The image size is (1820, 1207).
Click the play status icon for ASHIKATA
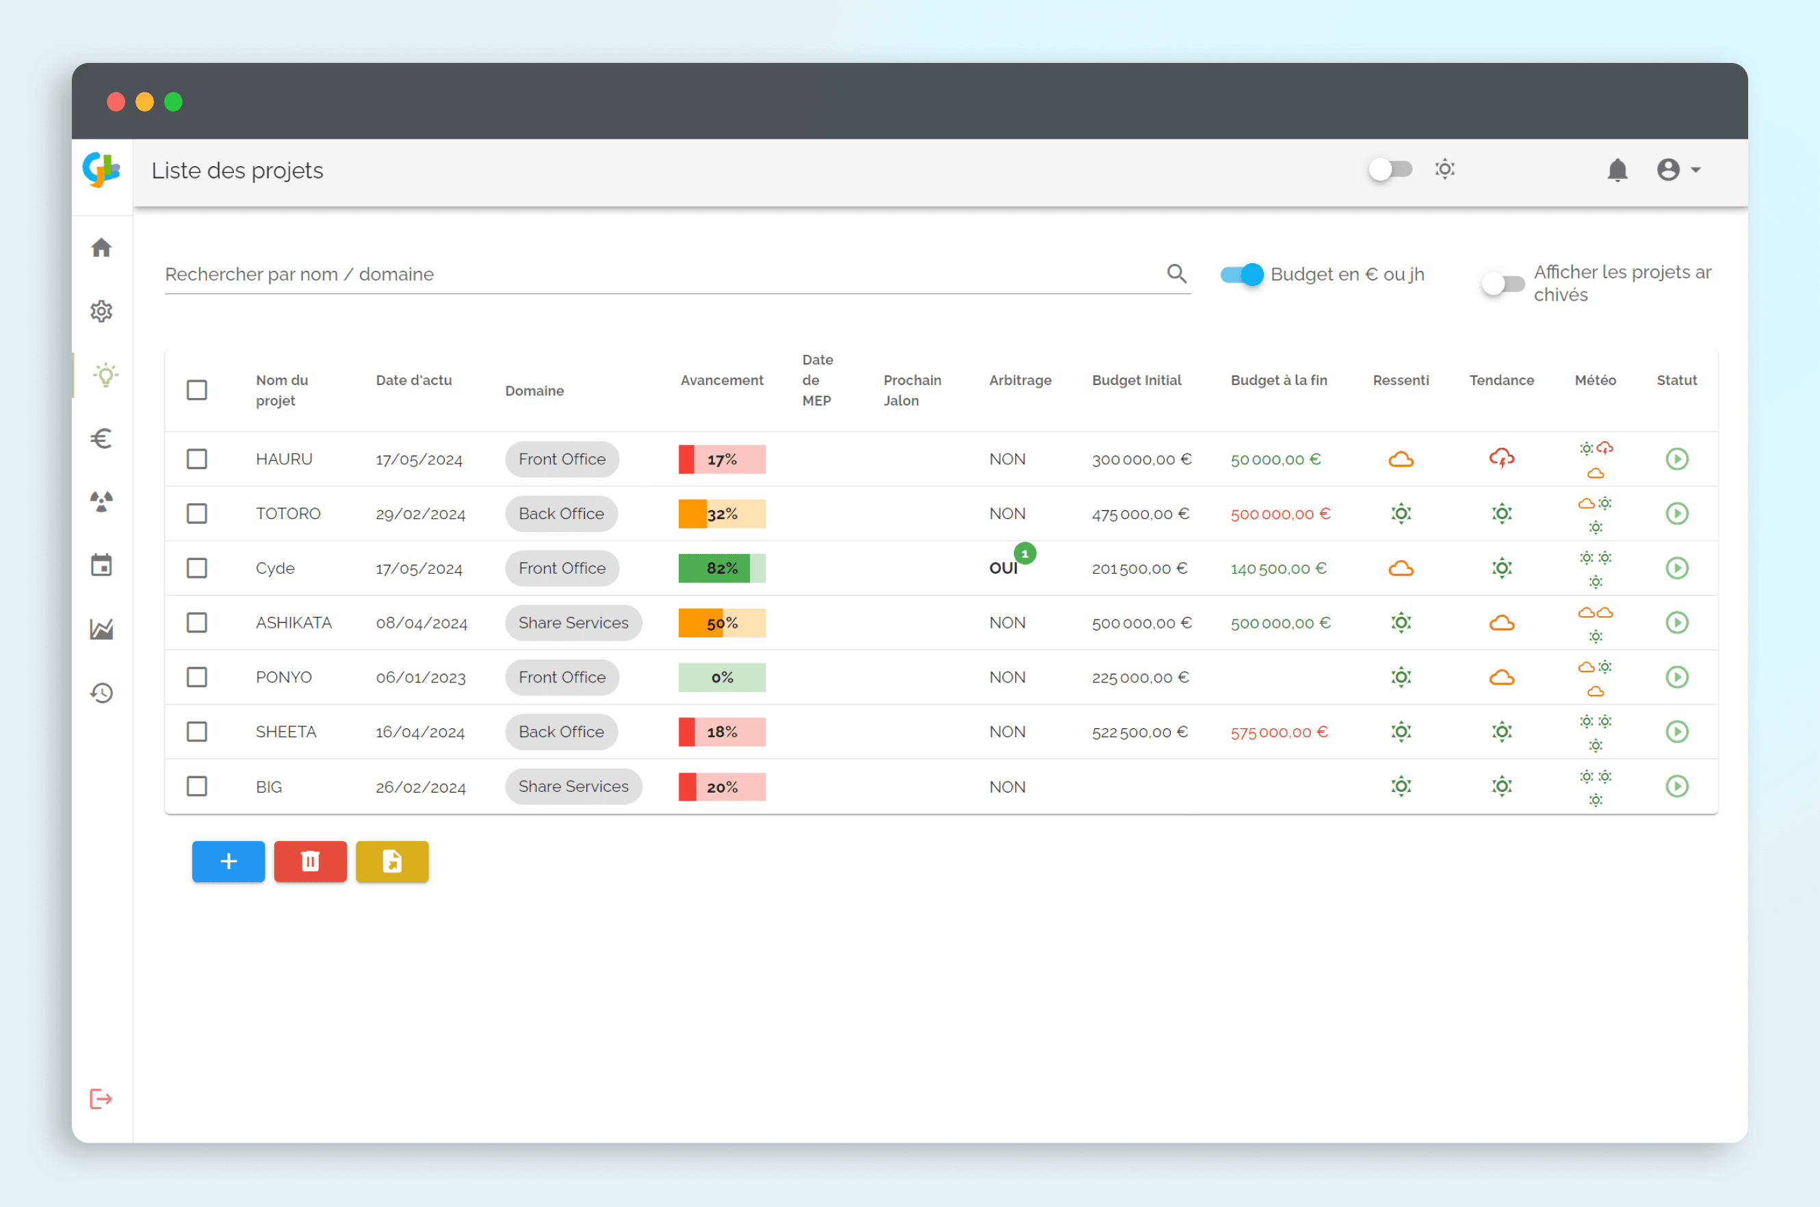coord(1677,622)
